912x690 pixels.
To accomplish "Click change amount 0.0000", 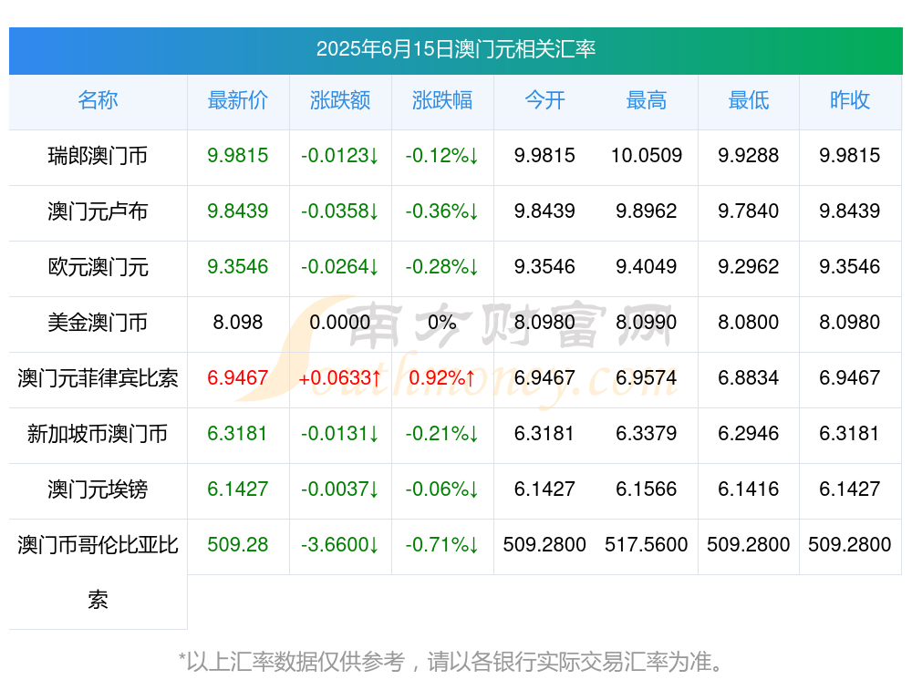I will tap(339, 322).
